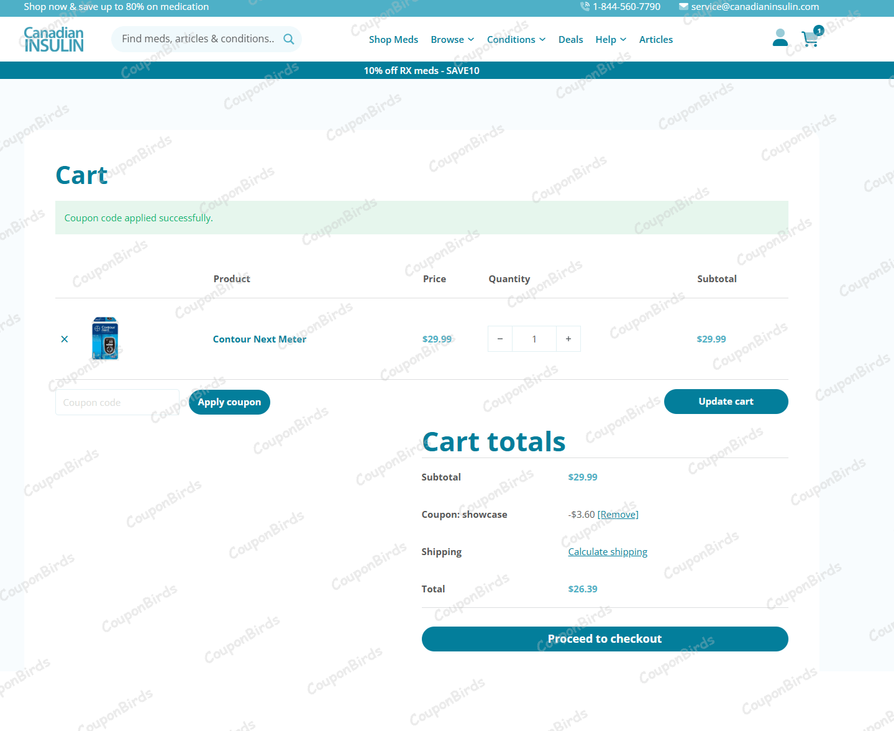Remove the showcase coupon via [Remove] link

click(x=618, y=515)
